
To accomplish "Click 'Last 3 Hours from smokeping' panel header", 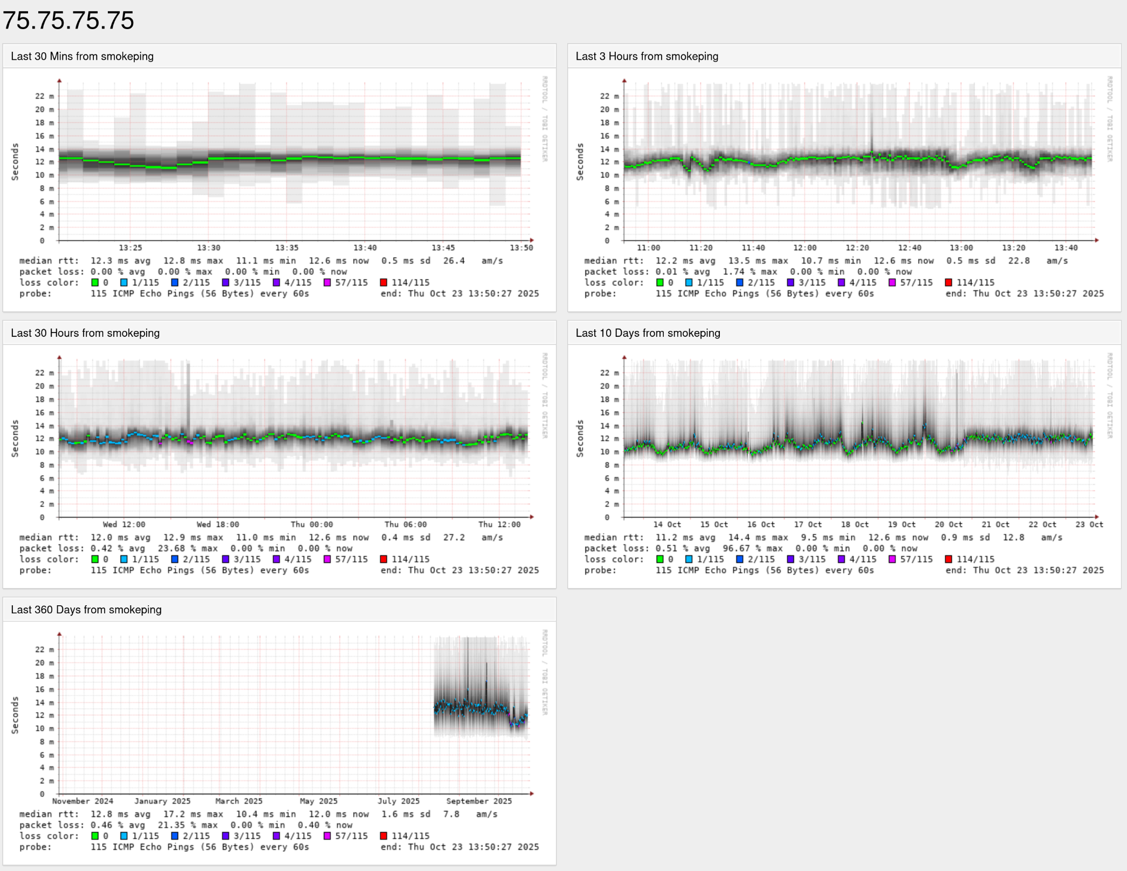I will point(647,57).
